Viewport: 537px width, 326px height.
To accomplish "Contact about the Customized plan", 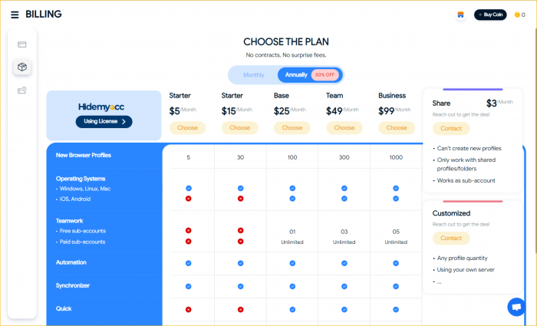I will [451, 239].
